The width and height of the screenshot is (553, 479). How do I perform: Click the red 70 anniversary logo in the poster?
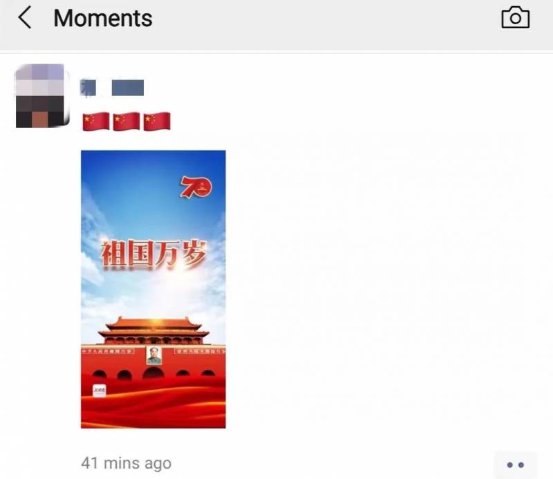coord(196,187)
